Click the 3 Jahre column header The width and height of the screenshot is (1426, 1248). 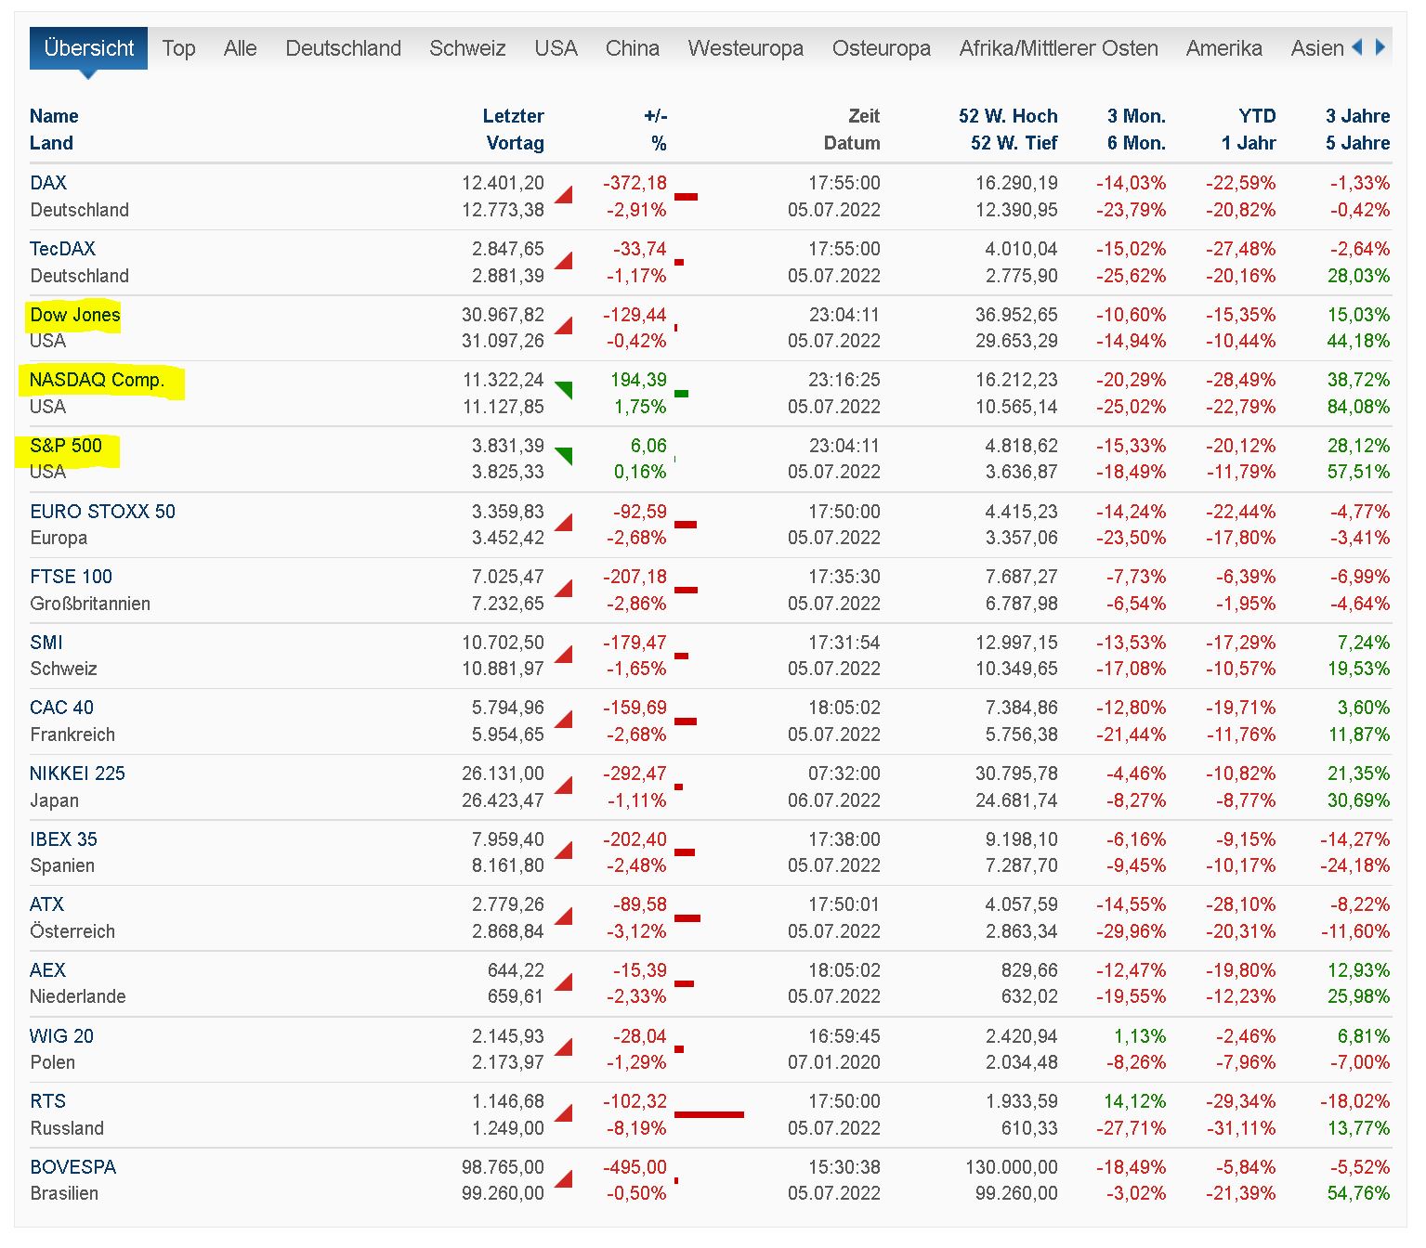(1357, 116)
